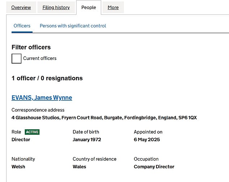Click the 'January 1972' date of birth
The image size is (229, 182).
[x=87, y=140]
